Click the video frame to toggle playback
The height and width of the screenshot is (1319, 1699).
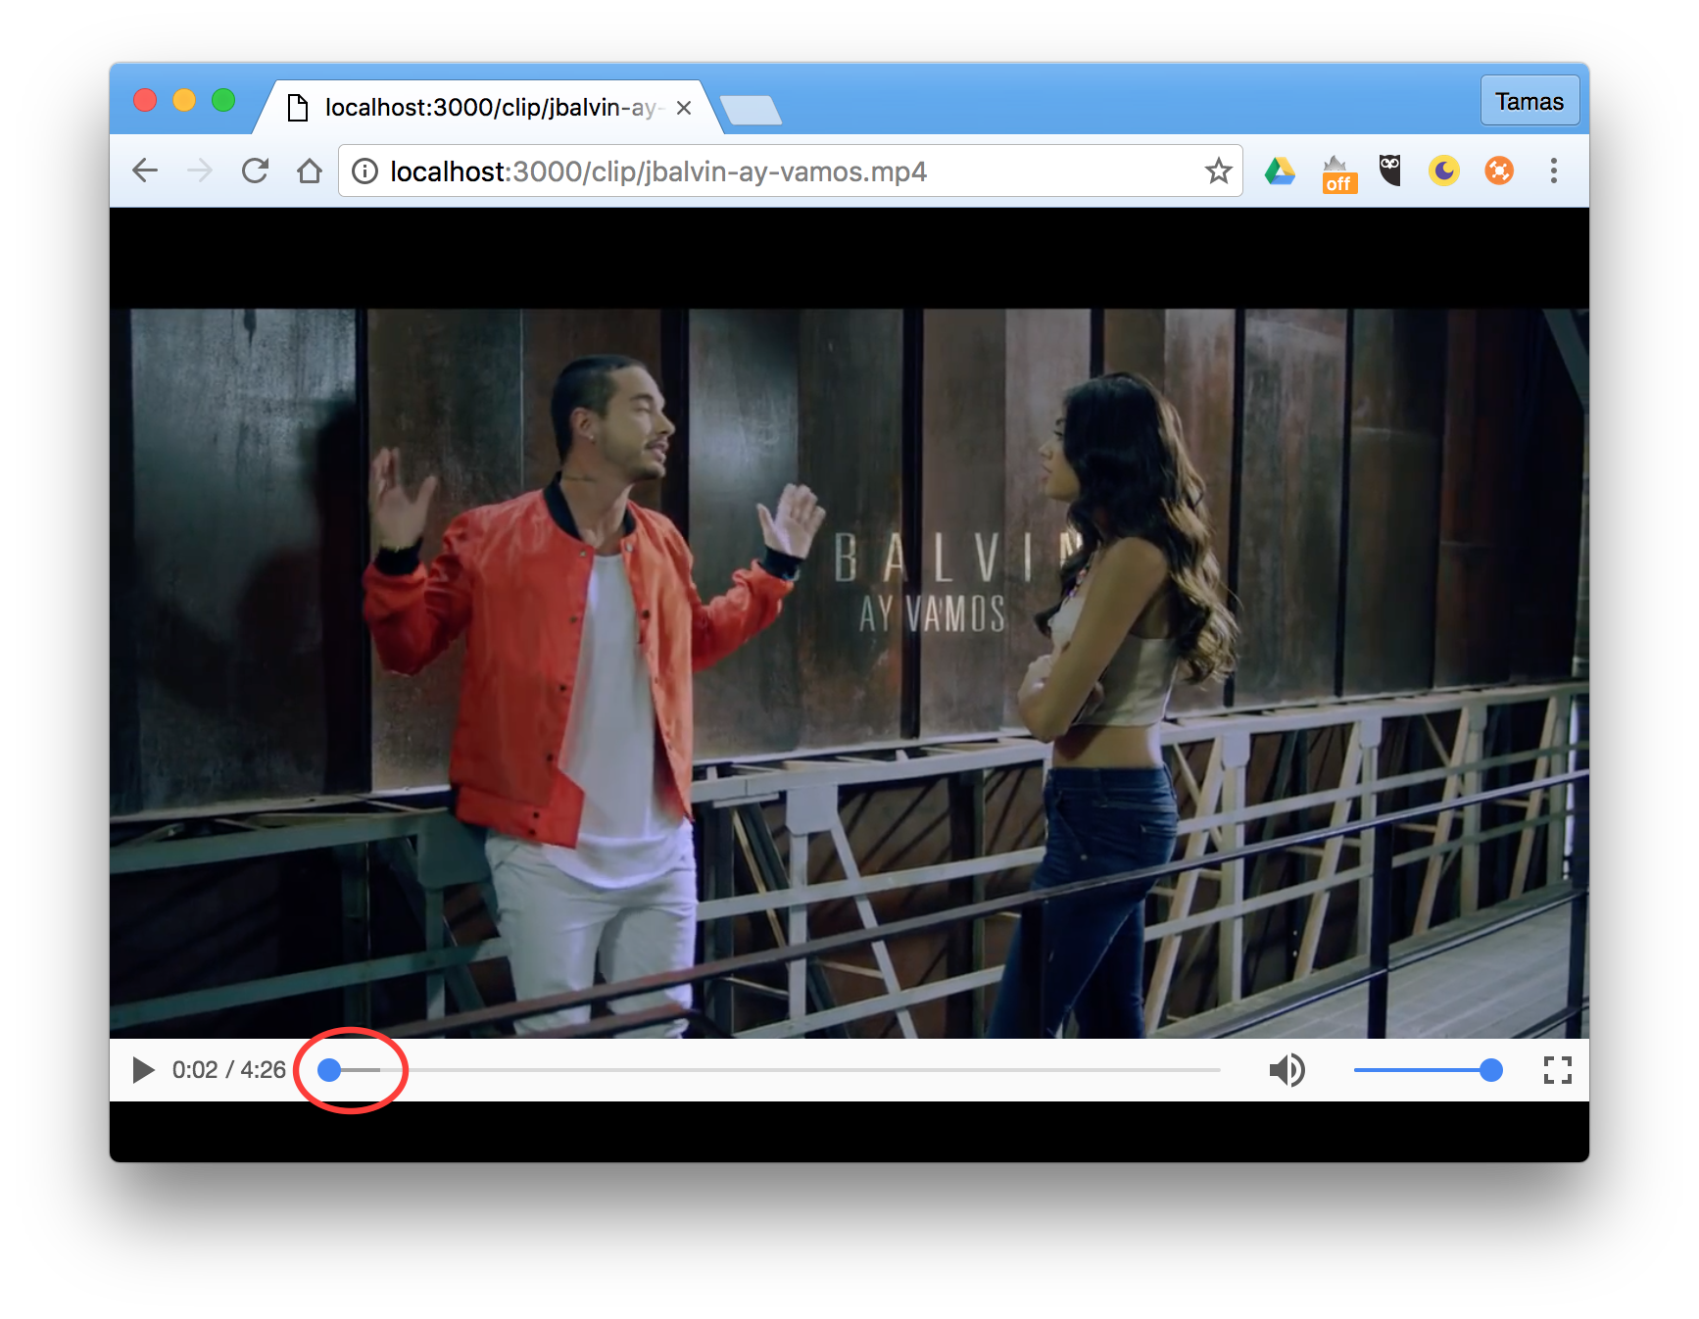pyautogui.click(x=849, y=673)
